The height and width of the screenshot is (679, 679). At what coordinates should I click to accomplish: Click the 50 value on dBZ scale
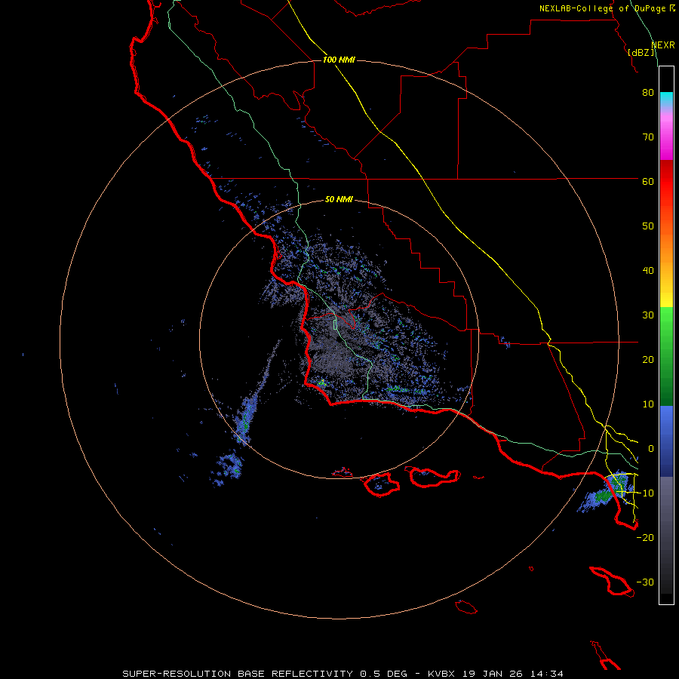click(648, 226)
